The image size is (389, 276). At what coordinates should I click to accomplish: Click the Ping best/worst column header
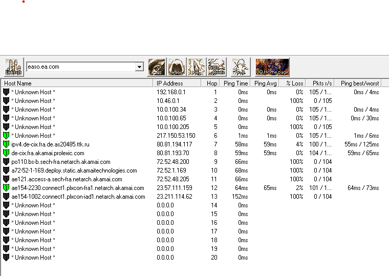tap(360, 83)
